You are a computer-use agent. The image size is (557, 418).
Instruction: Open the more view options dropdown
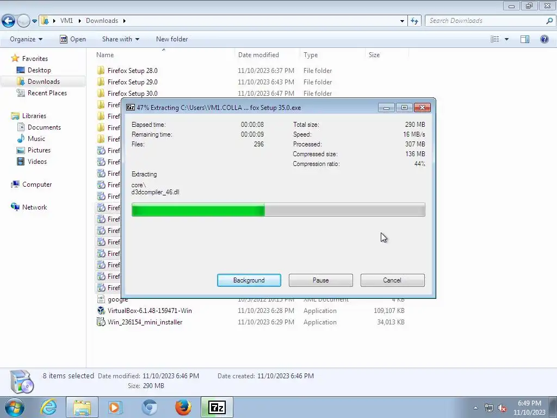click(506, 39)
